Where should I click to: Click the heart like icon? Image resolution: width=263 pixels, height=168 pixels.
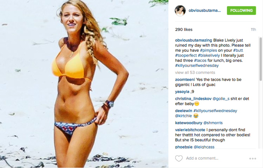click(178, 158)
